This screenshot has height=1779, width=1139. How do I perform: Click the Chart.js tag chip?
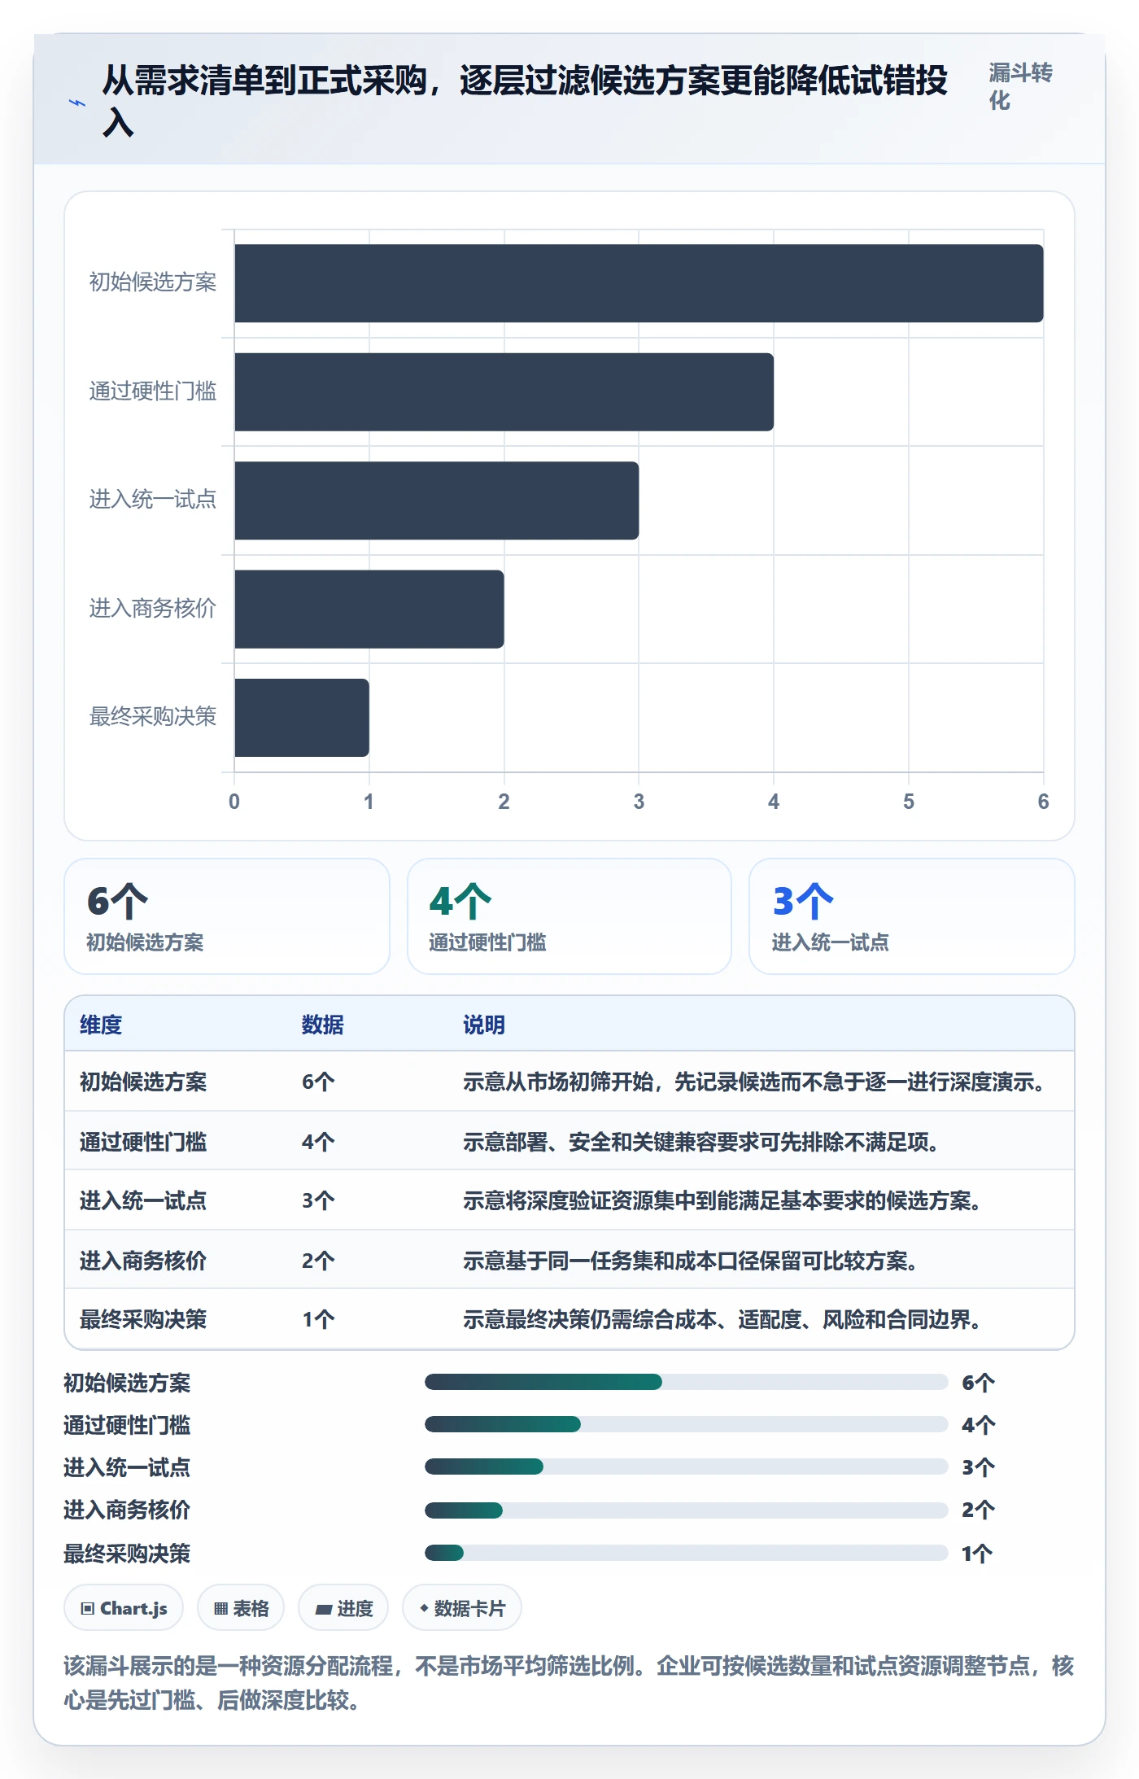point(124,1608)
